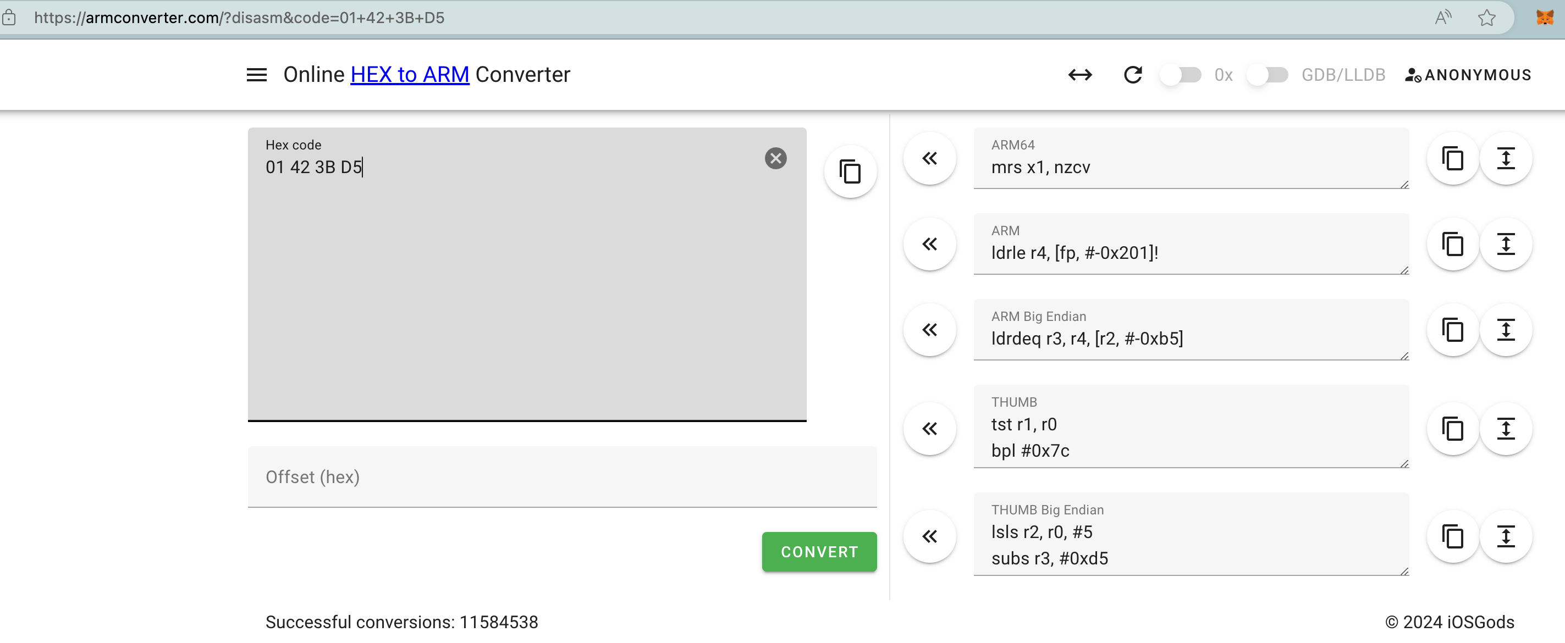Open the hamburger menu
The width and height of the screenshot is (1565, 643).
(257, 75)
